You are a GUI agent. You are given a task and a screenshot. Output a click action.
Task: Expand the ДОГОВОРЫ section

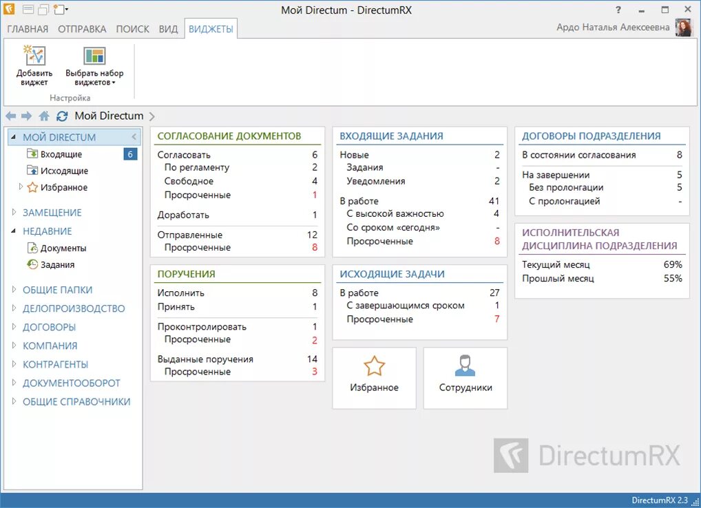point(14,326)
